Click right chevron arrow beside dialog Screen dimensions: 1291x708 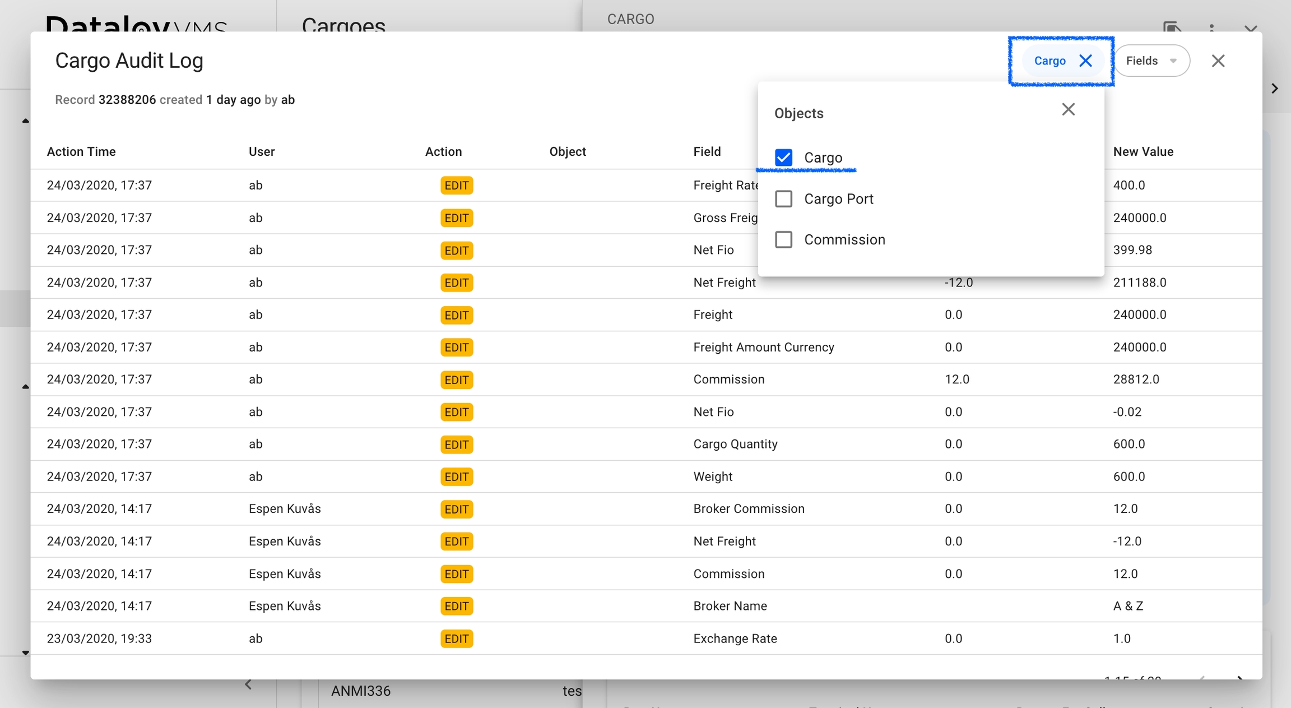1275,89
